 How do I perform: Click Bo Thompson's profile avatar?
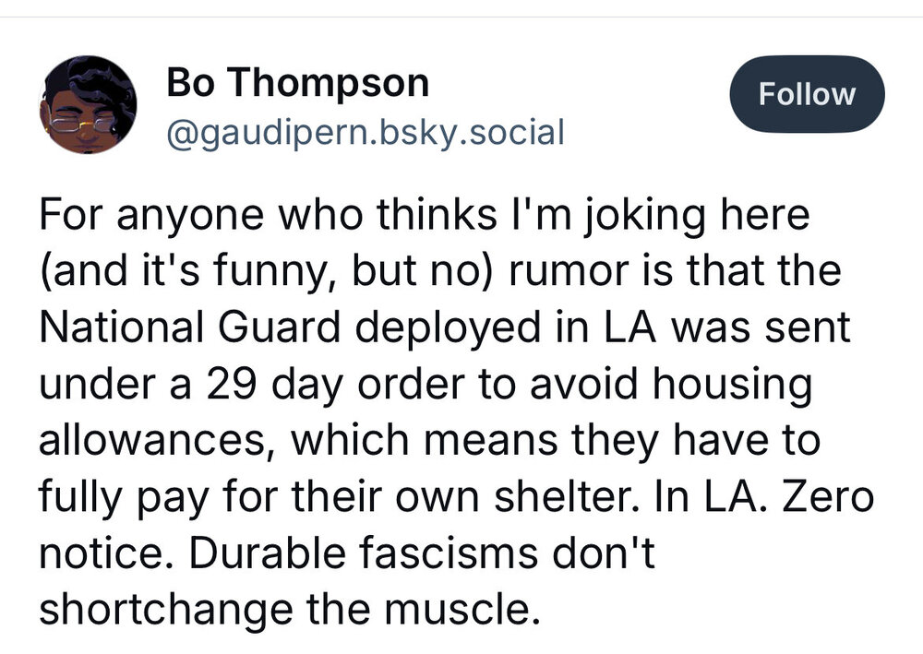(x=90, y=104)
